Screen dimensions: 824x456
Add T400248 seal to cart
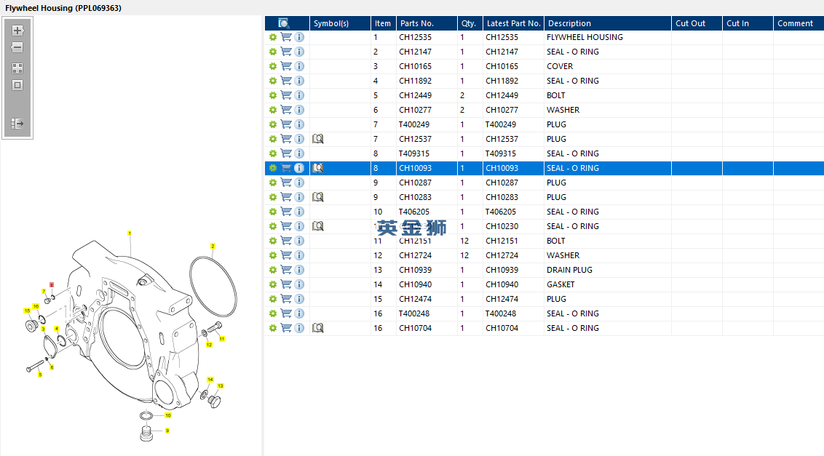(x=286, y=313)
